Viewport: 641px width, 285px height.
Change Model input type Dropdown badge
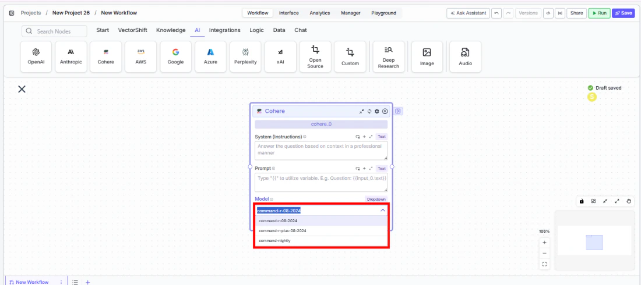click(x=376, y=199)
